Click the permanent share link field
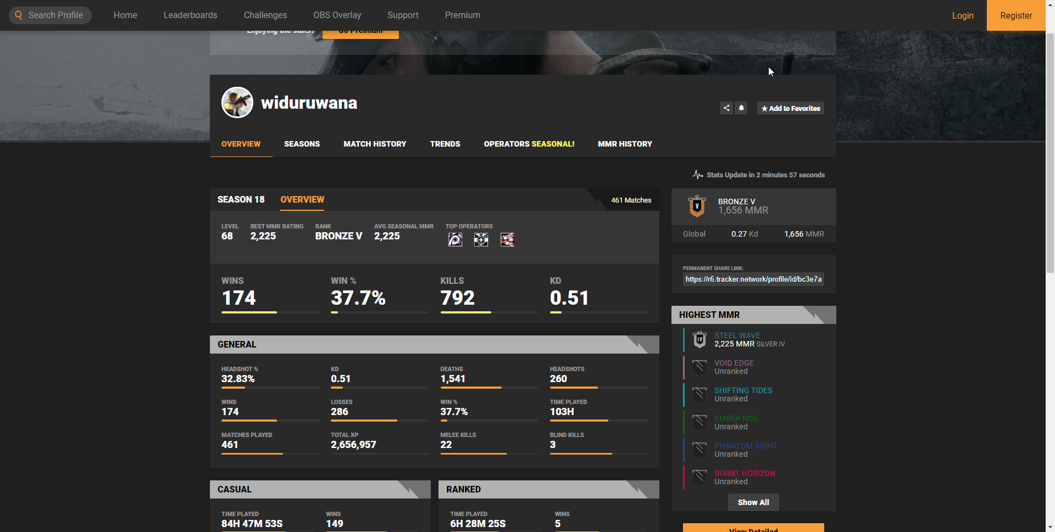 tap(753, 279)
